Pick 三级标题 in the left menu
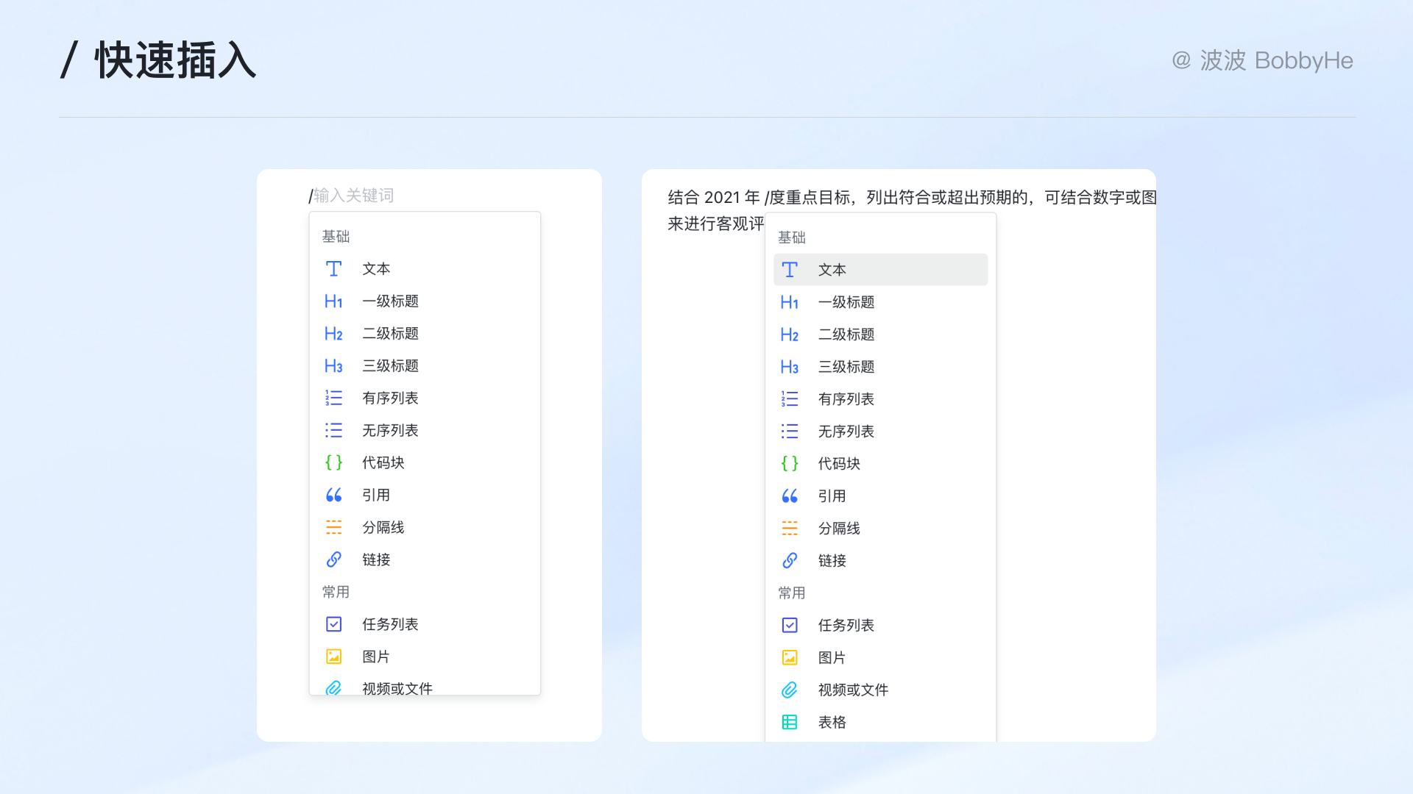 click(390, 365)
